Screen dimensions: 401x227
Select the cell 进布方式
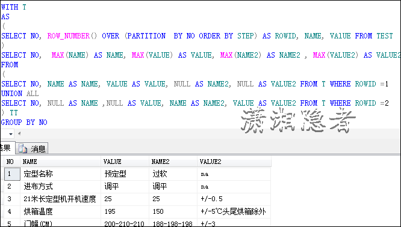[x=61, y=186]
